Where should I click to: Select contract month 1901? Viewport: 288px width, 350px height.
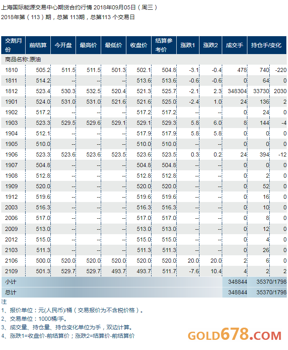(11, 102)
